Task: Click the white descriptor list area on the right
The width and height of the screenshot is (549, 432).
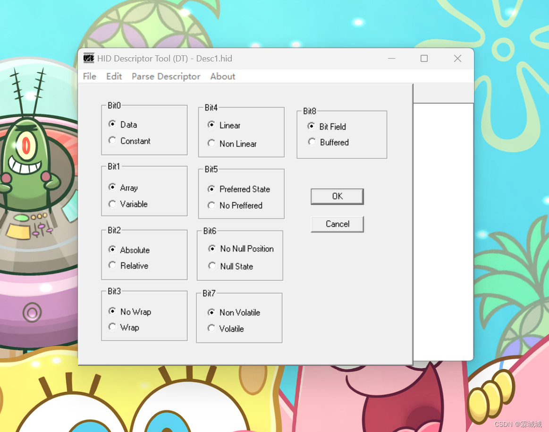Action: tap(443, 232)
